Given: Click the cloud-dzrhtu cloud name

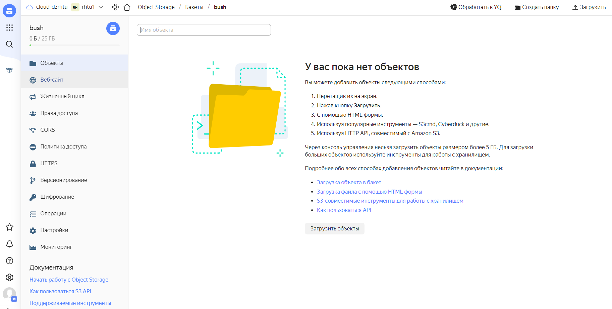Looking at the screenshot, I should coord(52,7).
